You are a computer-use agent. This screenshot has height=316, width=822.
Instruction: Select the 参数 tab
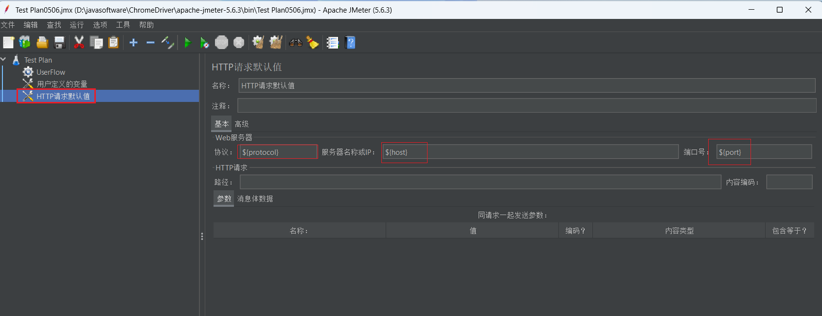click(x=224, y=199)
